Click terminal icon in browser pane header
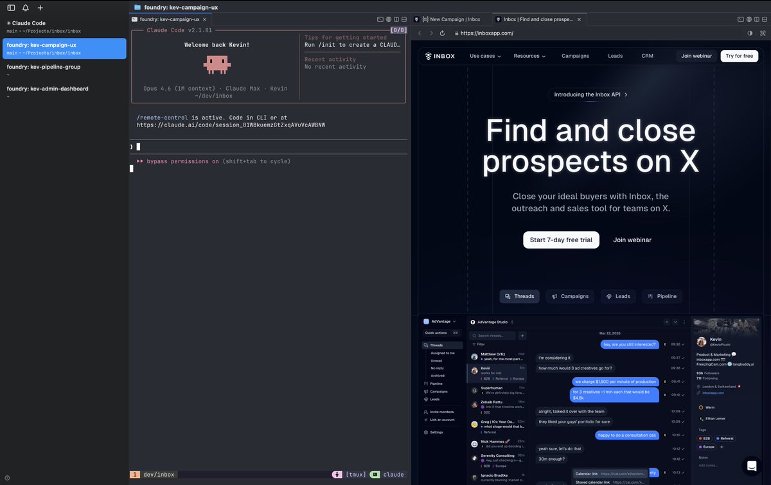This screenshot has width=771, height=485. tap(741, 19)
